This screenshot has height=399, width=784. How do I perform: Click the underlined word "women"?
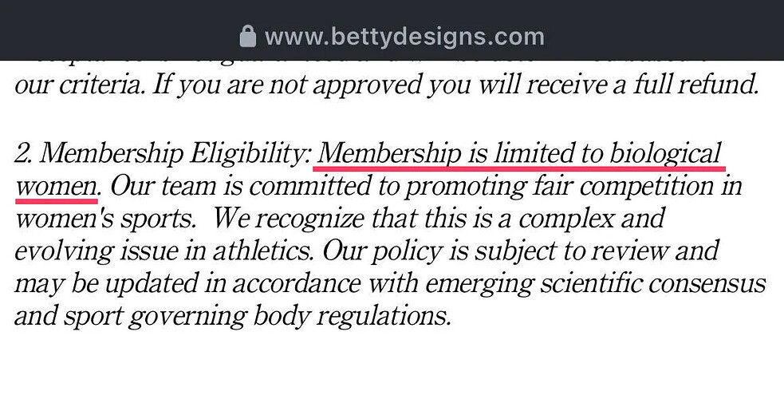pyautogui.click(x=56, y=187)
